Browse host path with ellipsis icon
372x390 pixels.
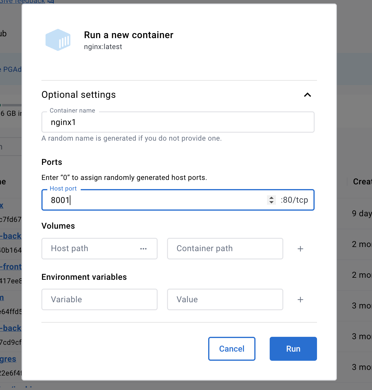click(143, 249)
